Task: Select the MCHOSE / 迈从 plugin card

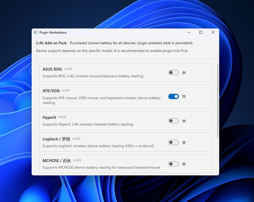Action: pyautogui.click(x=106, y=164)
